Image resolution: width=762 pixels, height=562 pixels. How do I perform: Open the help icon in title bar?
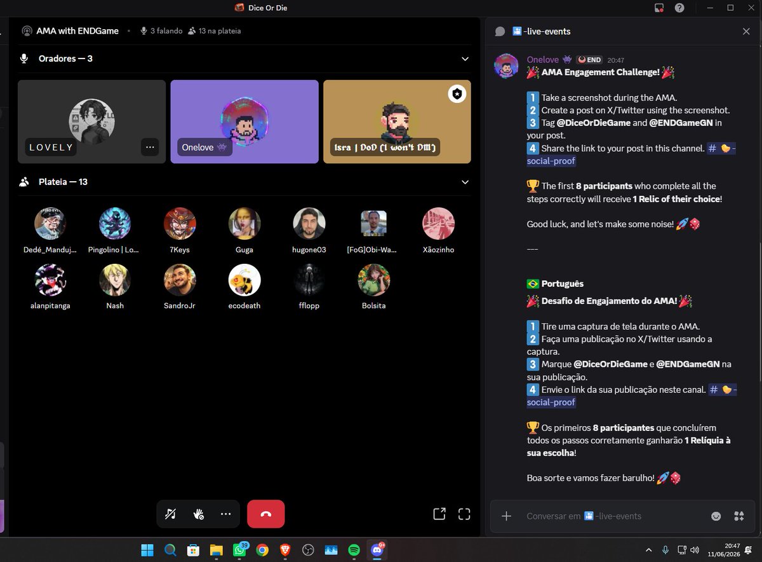(679, 8)
